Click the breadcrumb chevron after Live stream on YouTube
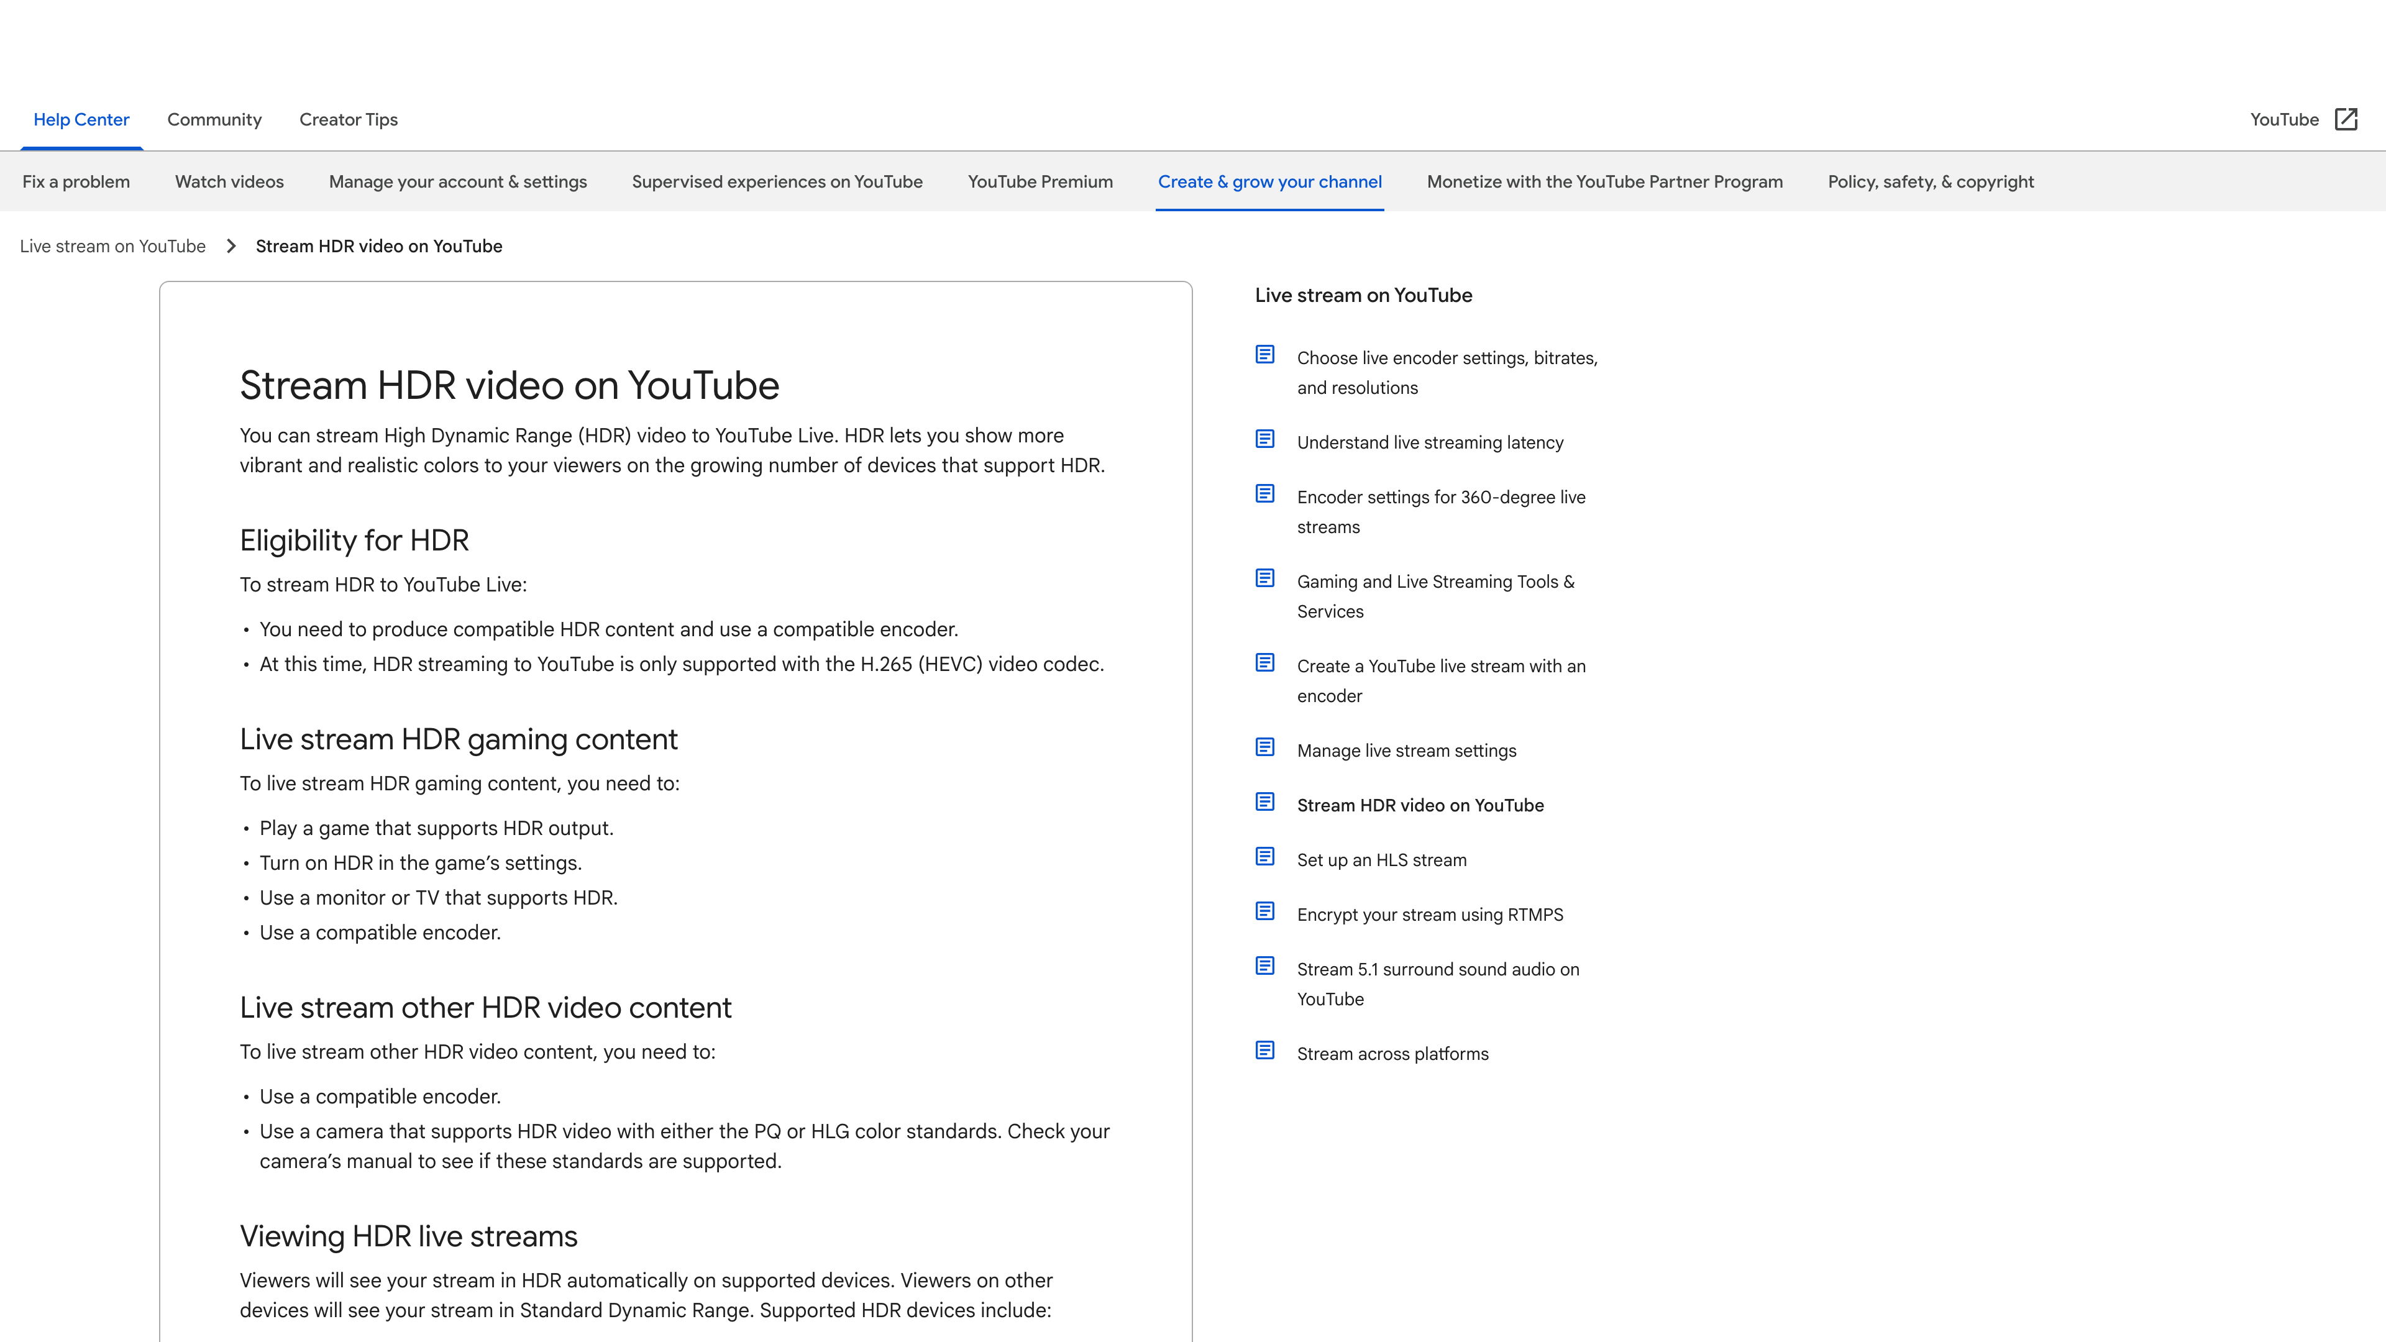 coord(232,247)
